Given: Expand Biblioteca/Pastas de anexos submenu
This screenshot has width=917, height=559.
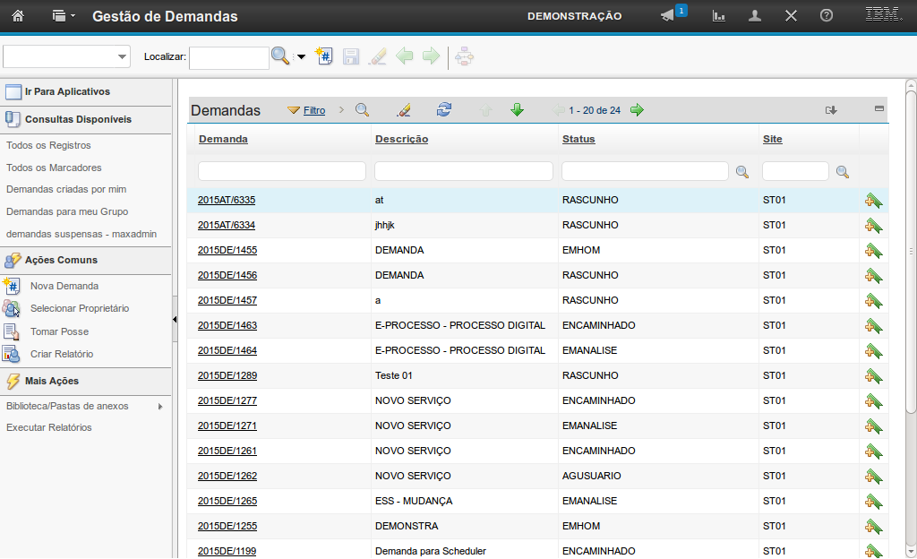Looking at the screenshot, I should coord(160,406).
